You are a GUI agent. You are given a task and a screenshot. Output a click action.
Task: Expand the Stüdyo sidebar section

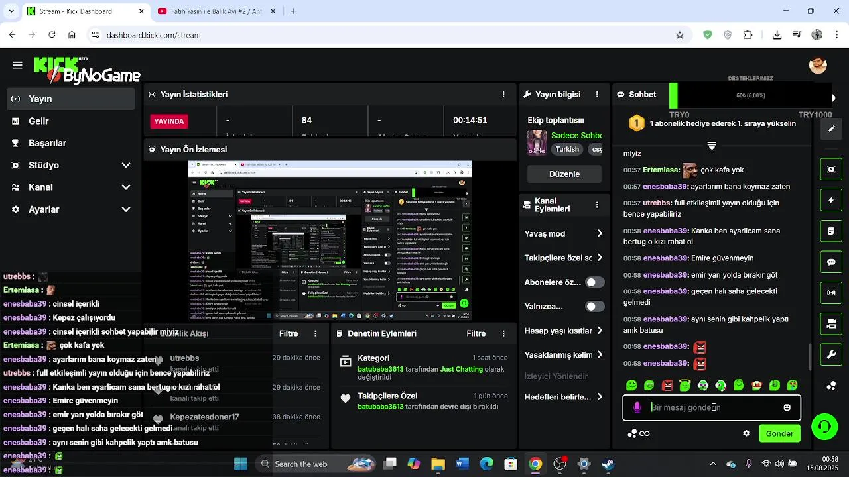pyautogui.click(x=71, y=165)
